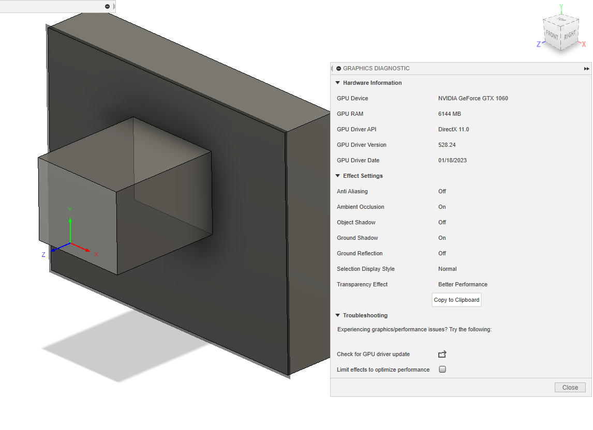This screenshot has width=593, height=430.
Task: Click the blue Z axis indicator near the ViewCube
Action: pyautogui.click(x=538, y=44)
